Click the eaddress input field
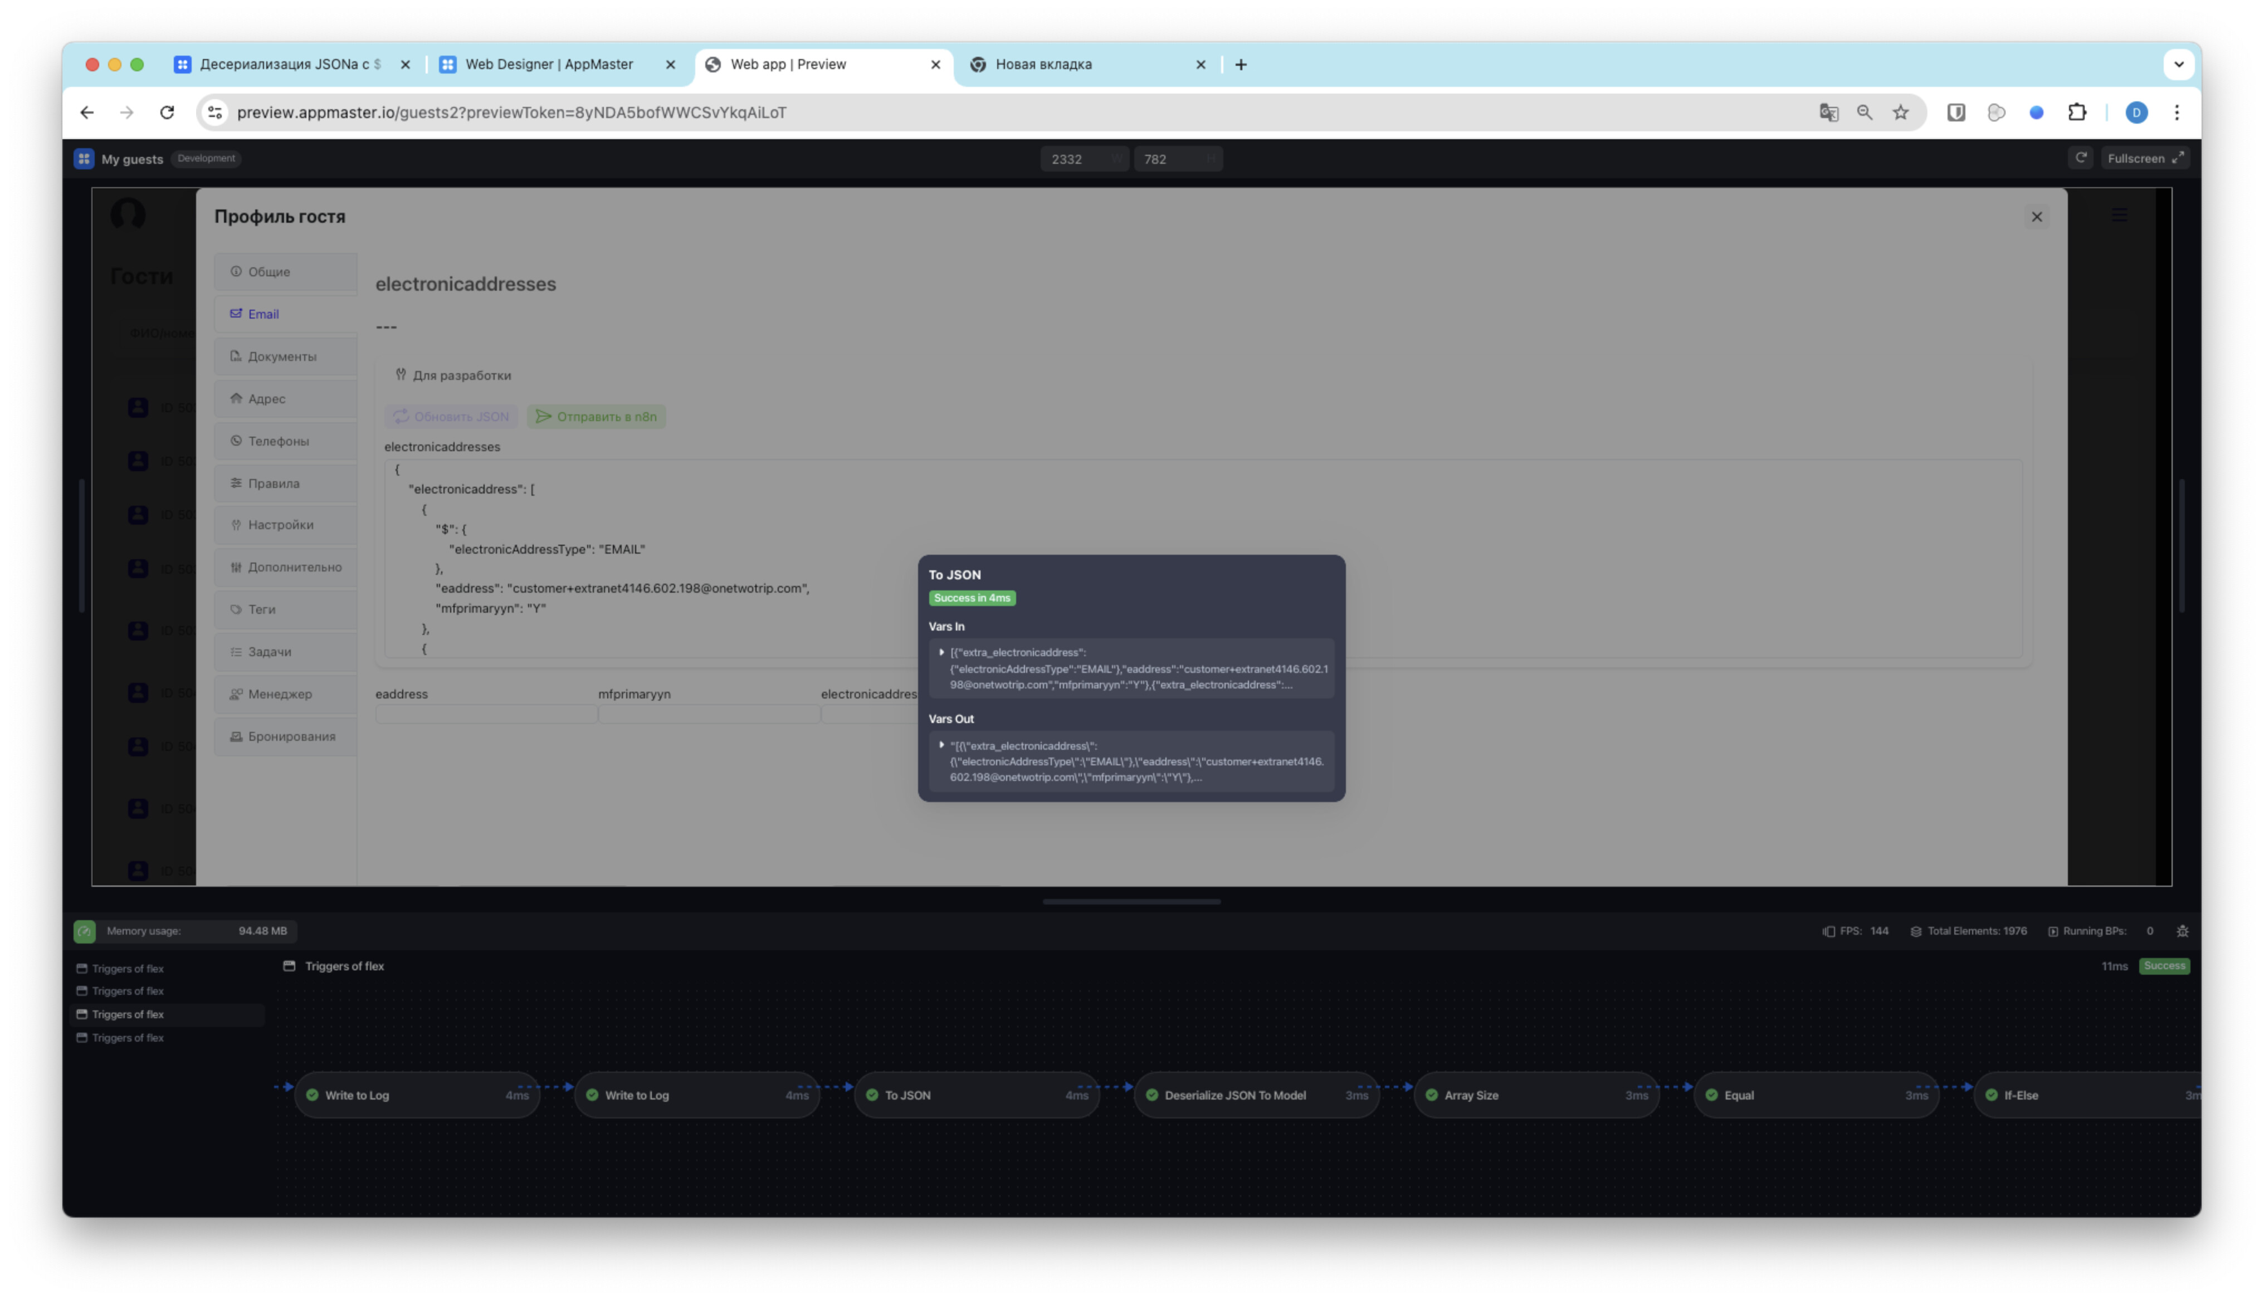Screen dimensions: 2264x1300 pyautogui.click(x=486, y=714)
